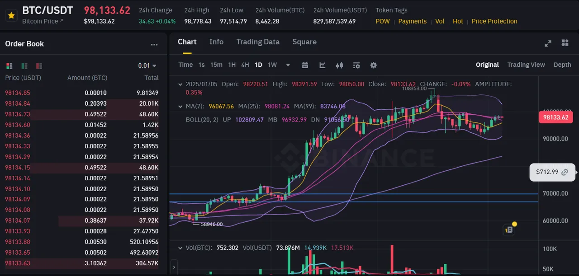The image size is (579, 276).
Task: Click the BTC/USDT pair name
Action: [47, 10]
